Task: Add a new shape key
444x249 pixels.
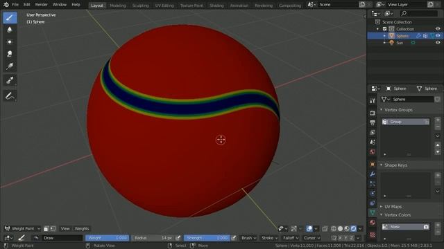Action: (438, 175)
